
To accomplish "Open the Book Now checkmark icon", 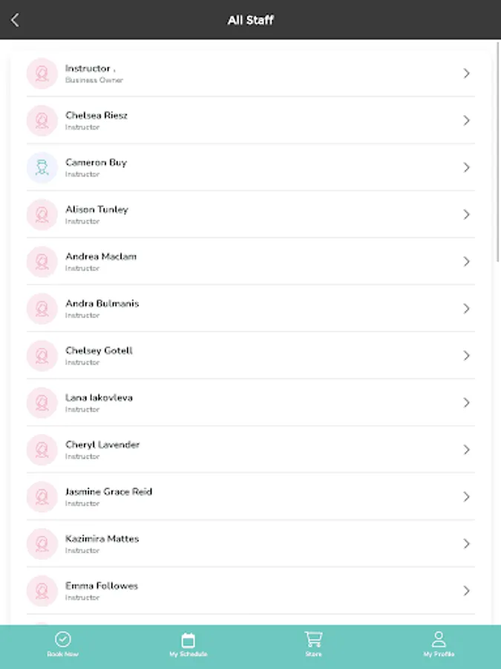I will pyautogui.click(x=63, y=639).
